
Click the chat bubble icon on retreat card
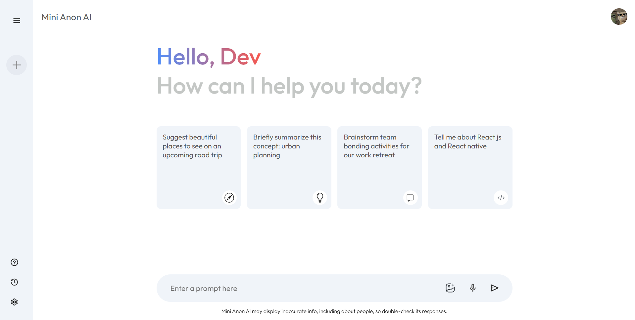(410, 198)
